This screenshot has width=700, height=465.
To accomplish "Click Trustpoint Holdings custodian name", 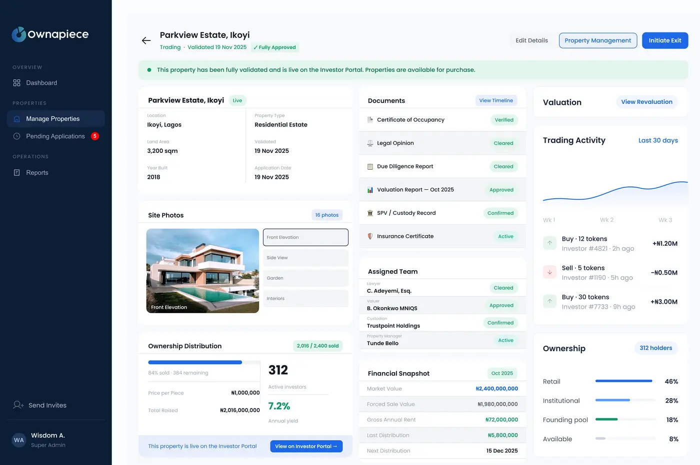I will tap(393, 326).
